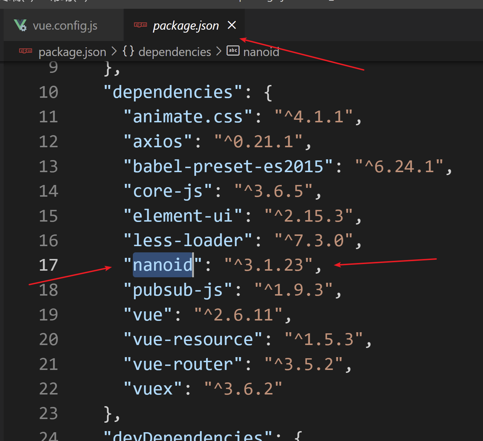Click the "^6.24.1" version value
The height and width of the screenshot is (441, 483).
coord(399,166)
